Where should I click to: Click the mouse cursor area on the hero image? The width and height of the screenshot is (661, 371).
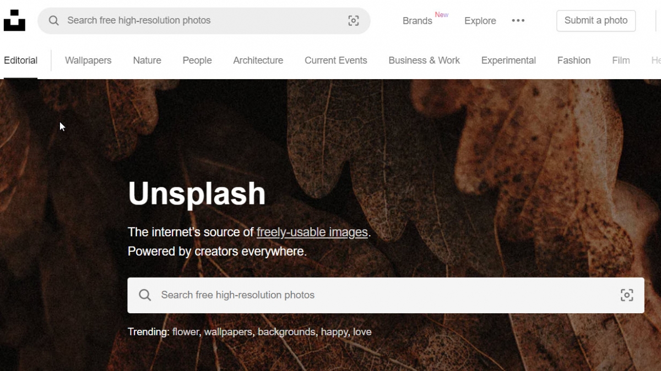61,126
